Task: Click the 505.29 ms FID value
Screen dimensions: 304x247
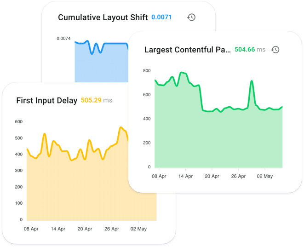Action: (x=97, y=100)
